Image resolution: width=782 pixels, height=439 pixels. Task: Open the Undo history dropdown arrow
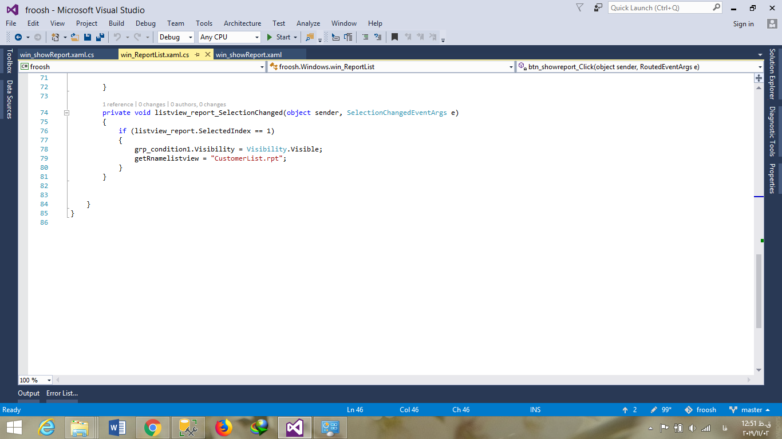[127, 37]
